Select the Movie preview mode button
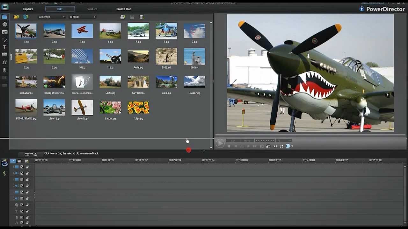Viewport: 408px width, 229px height. click(247, 141)
